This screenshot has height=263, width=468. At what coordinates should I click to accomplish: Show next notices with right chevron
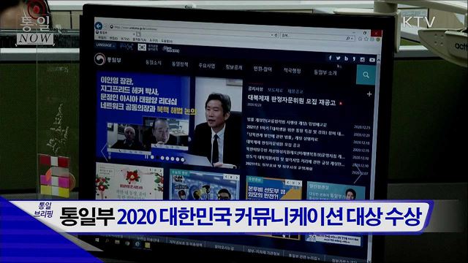tap(358, 175)
